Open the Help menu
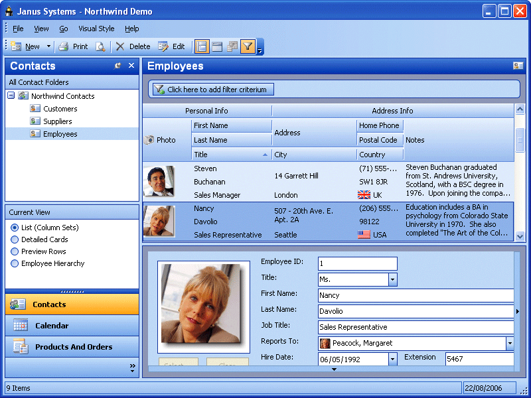Screen dimensions: 531x398 point(131,29)
